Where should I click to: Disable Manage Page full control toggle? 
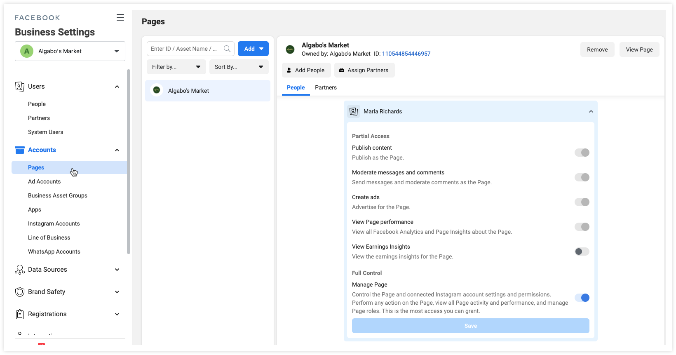point(582,298)
